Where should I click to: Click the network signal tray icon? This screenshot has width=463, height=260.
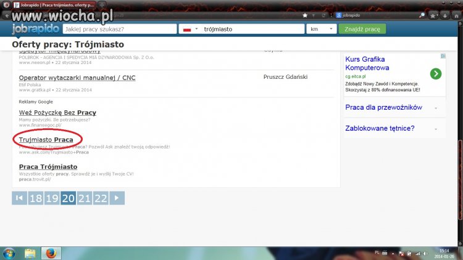417,253
